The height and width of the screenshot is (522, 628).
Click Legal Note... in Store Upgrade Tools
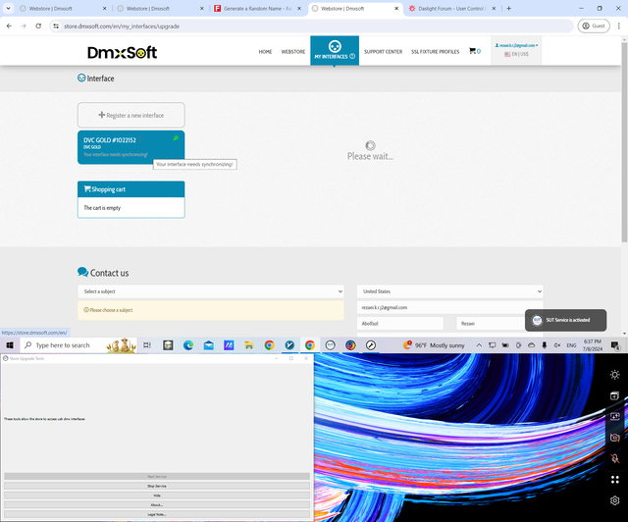pos(157,514)
